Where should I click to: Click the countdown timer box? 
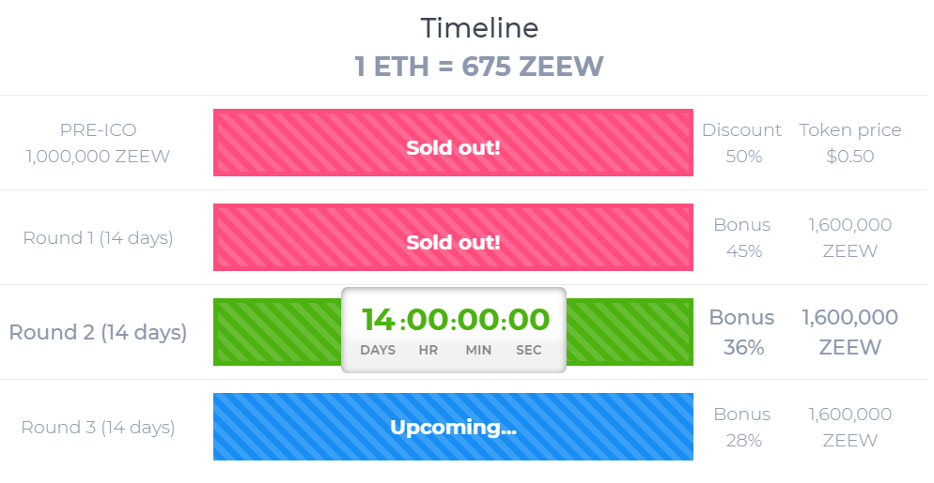point(453,330)
